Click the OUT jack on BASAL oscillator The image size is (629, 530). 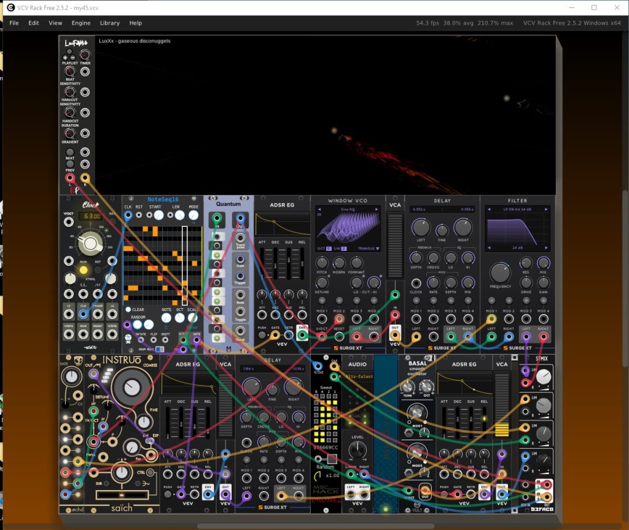425,491
